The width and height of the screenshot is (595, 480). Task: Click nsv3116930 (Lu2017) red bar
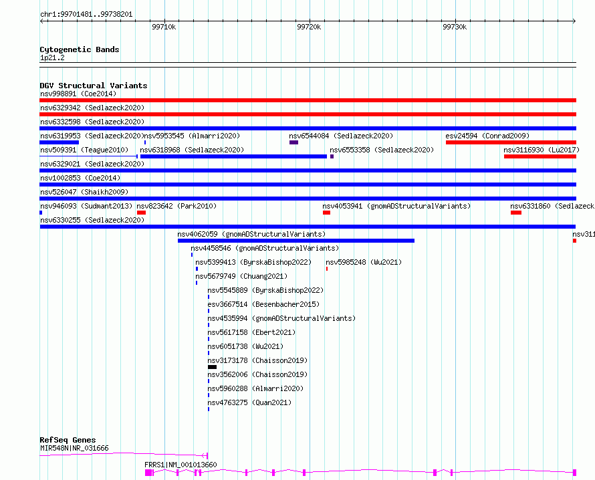(540, 156)
